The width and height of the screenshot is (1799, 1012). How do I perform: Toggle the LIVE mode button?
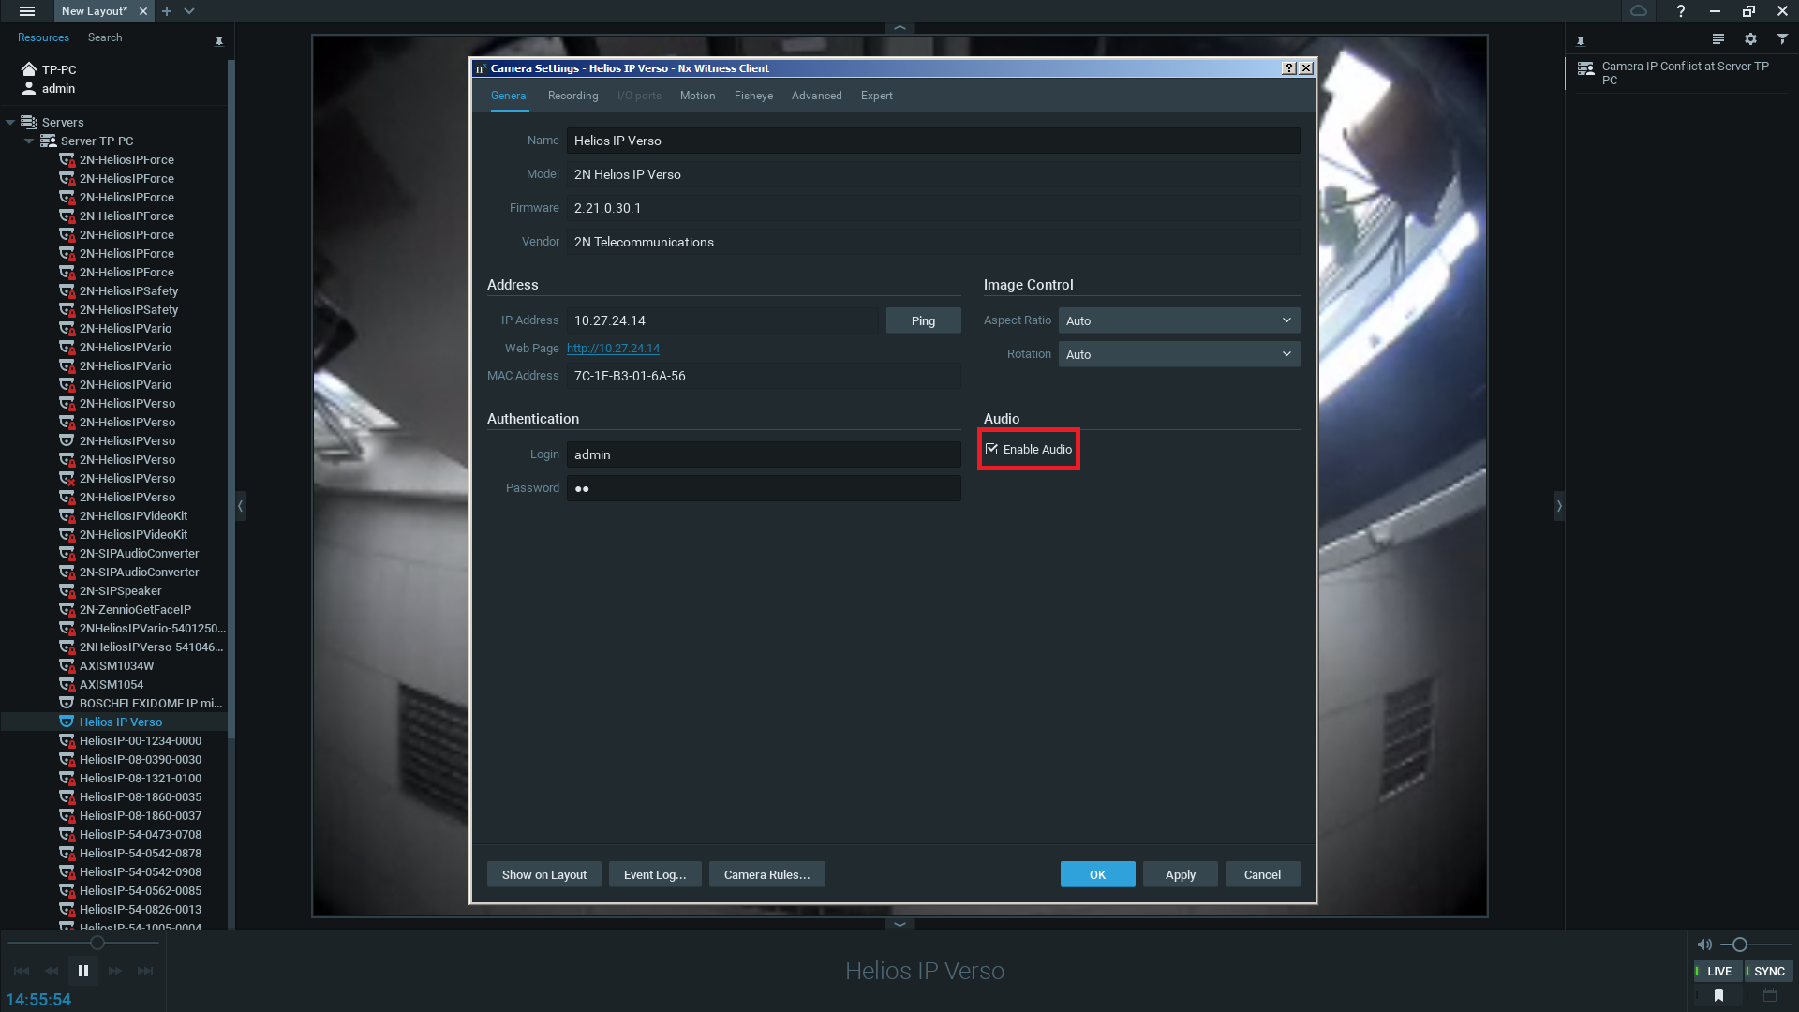[1718, 971]
